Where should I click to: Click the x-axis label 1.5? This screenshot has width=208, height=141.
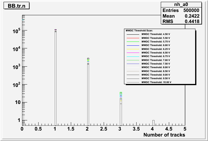pyautogui.click(x=71, y=129)
